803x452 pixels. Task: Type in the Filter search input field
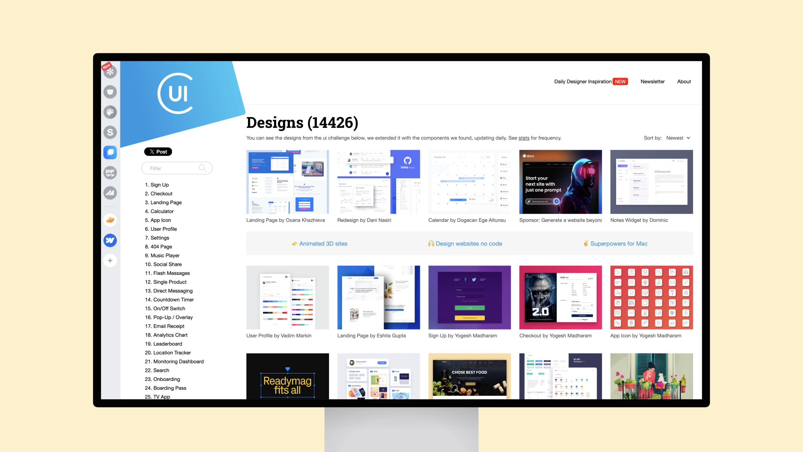(175, 168)
